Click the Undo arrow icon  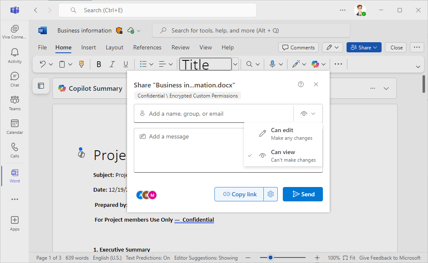pos(43,64)
